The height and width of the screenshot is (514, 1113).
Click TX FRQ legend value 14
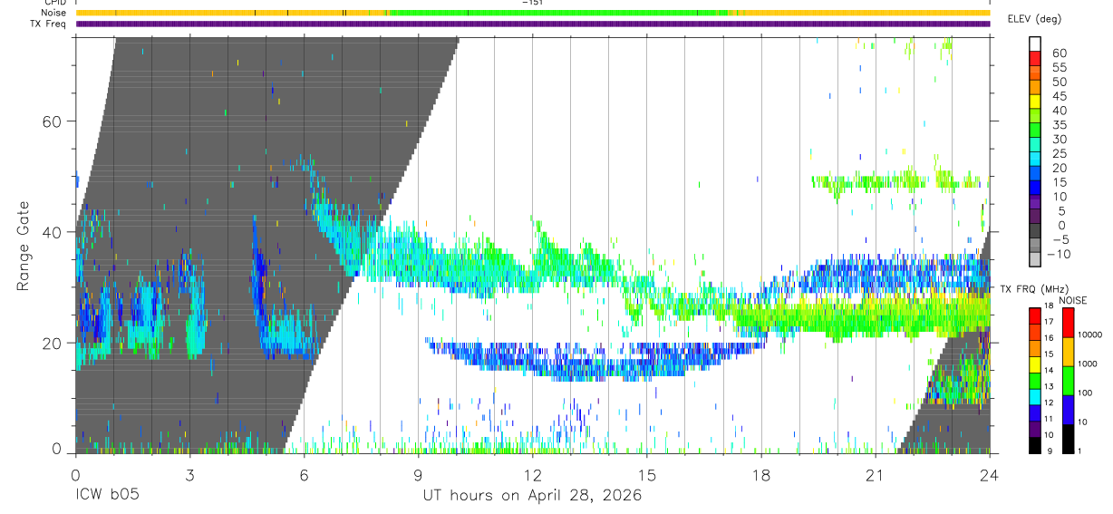[1049, 370]
